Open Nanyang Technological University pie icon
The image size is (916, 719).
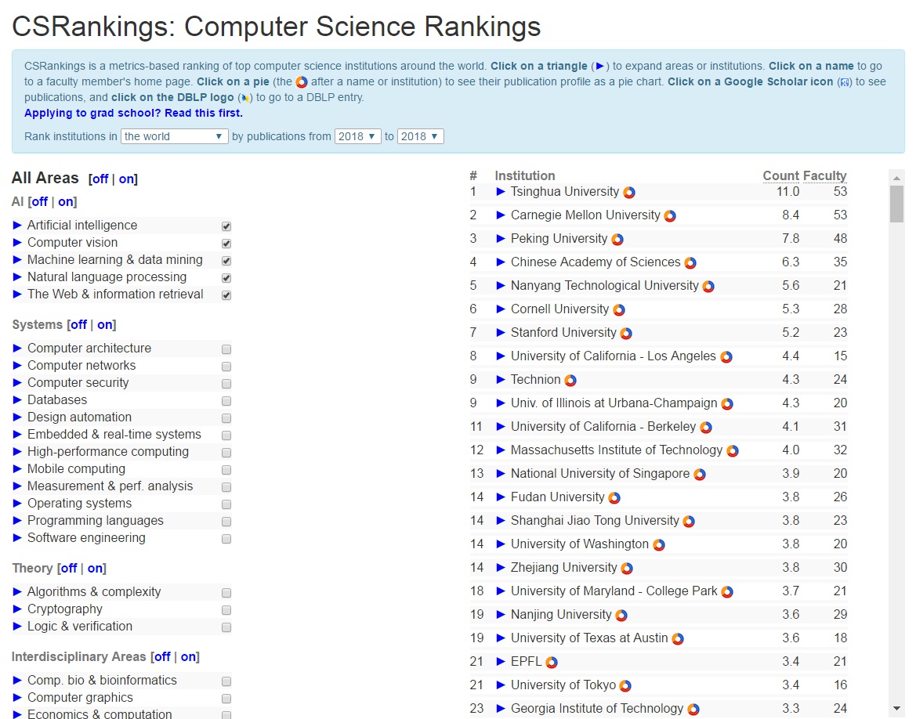708,286
